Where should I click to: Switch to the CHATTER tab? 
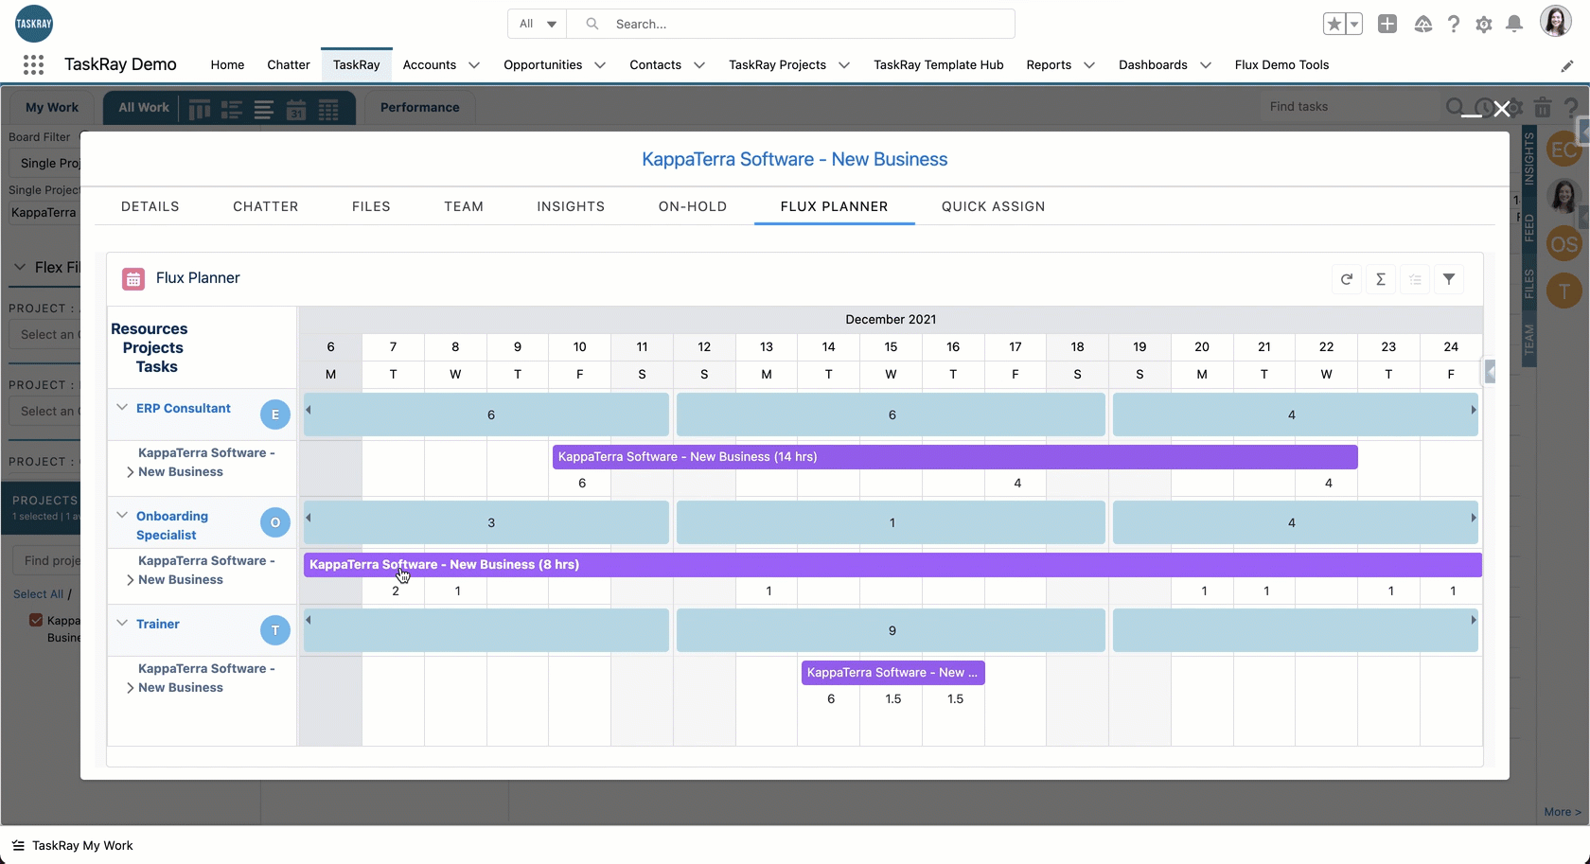[x=266, y=206]
